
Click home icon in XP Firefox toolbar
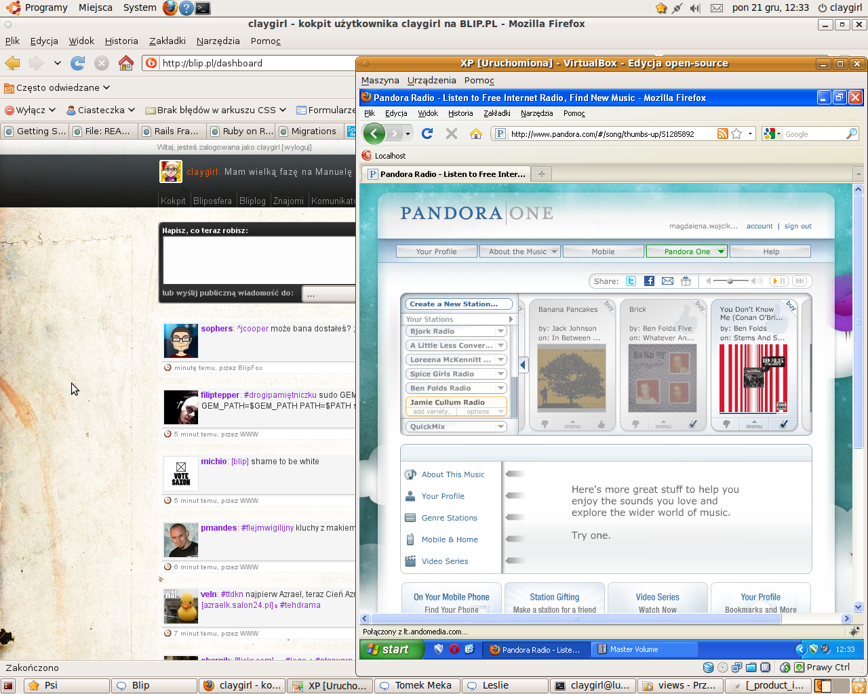click(476, 134)
